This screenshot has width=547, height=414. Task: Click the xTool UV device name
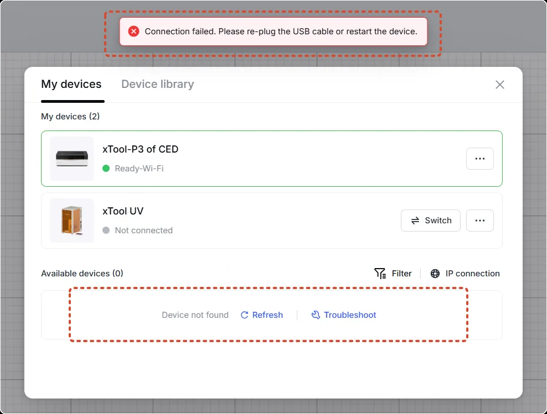point(123,211)
